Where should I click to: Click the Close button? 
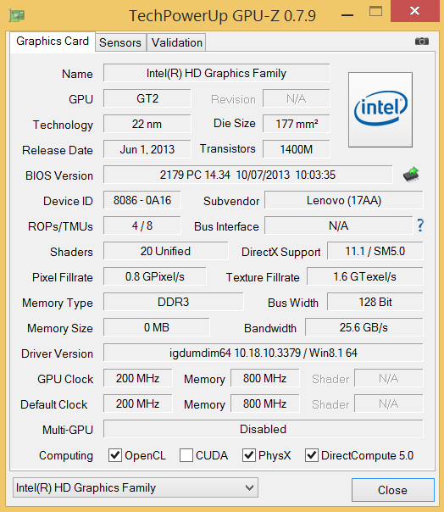pyautogui.click(x=393, y=490)
